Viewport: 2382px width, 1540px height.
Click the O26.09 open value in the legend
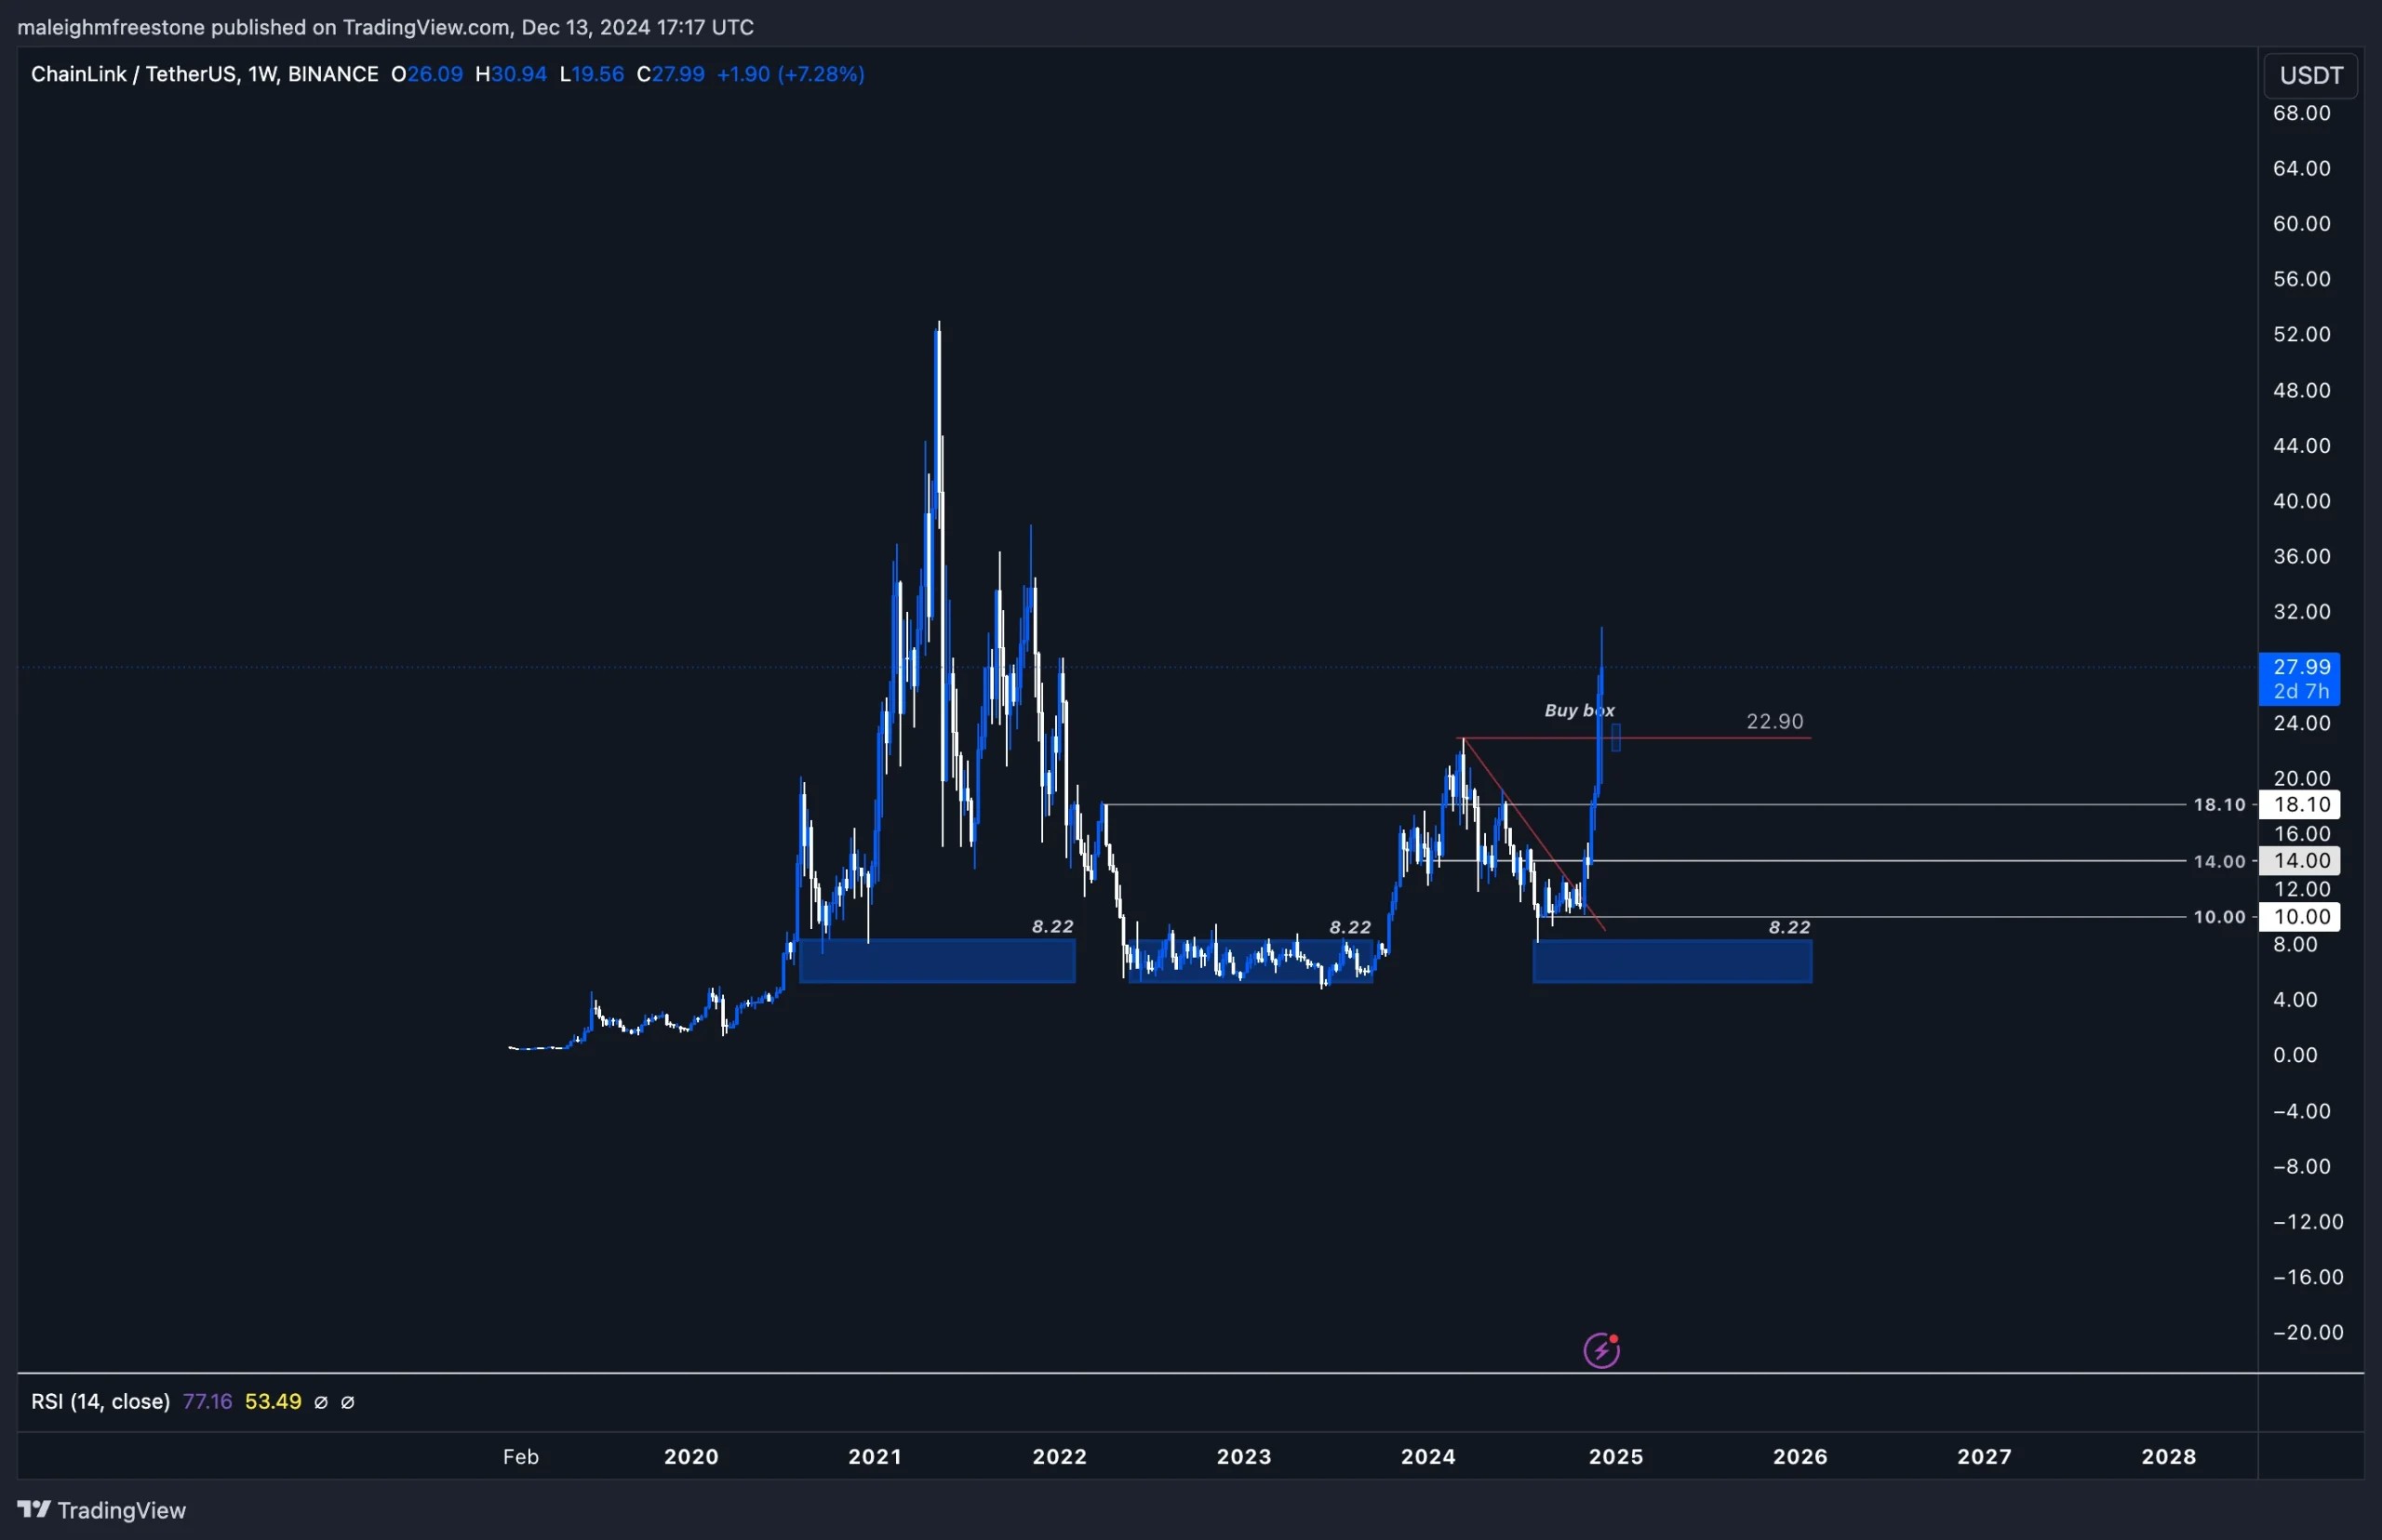[x=427, y=73]
